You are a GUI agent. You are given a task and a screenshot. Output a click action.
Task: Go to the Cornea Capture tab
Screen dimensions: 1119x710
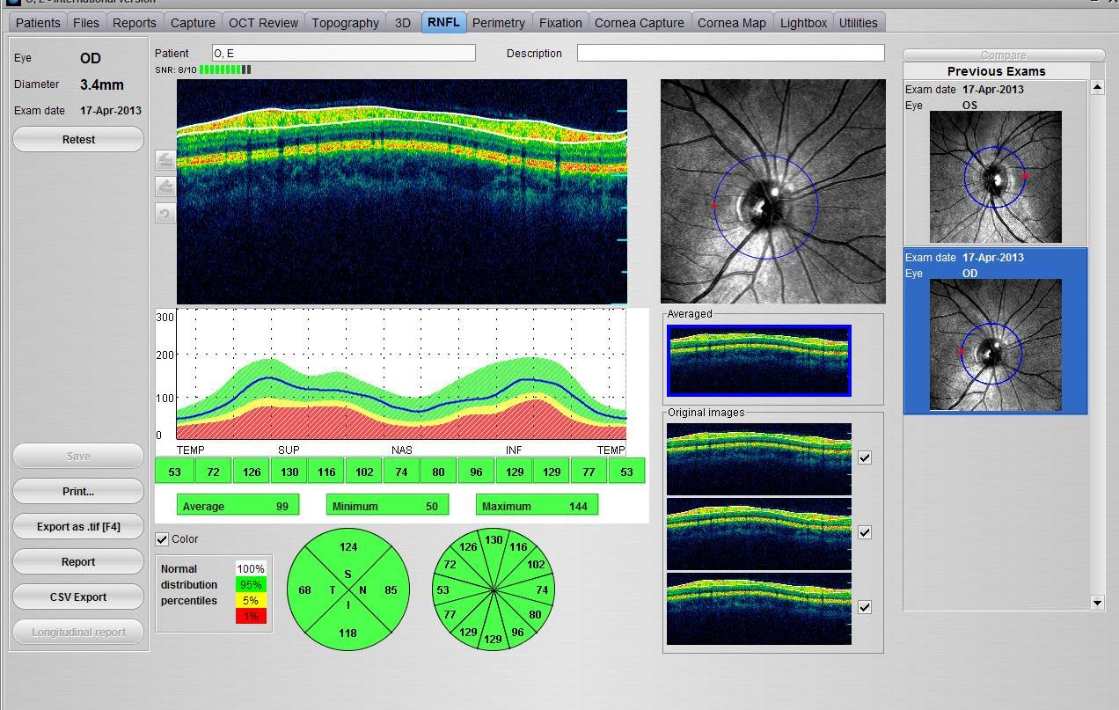[640, 23]
